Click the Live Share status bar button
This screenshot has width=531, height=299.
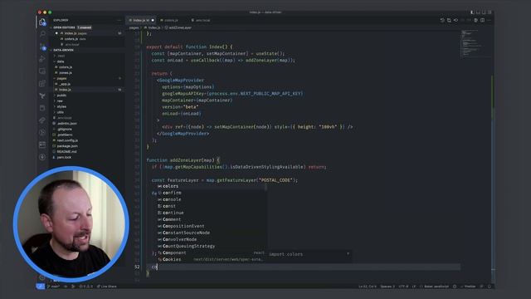pos(107,287)
